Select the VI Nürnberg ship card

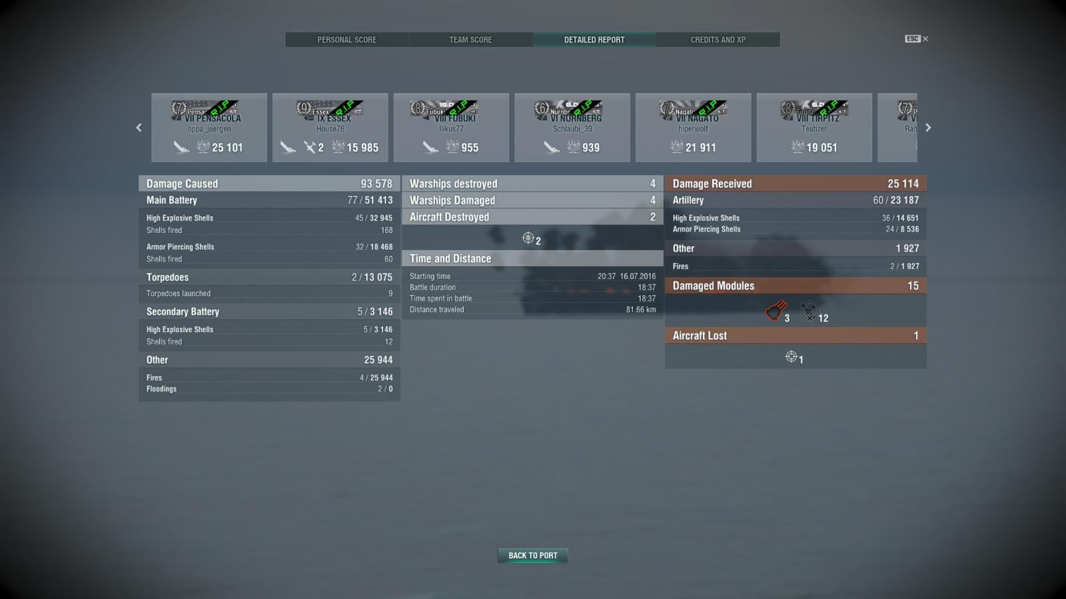[x=572, y=127]
